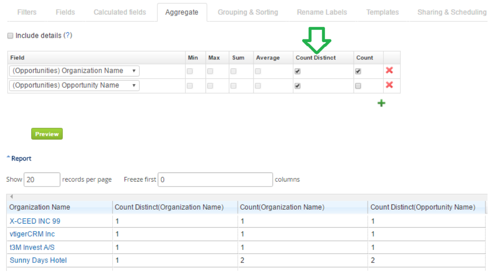Click the green Preview button
Viewport: 492px width, 275px height.
click(47, 134)
